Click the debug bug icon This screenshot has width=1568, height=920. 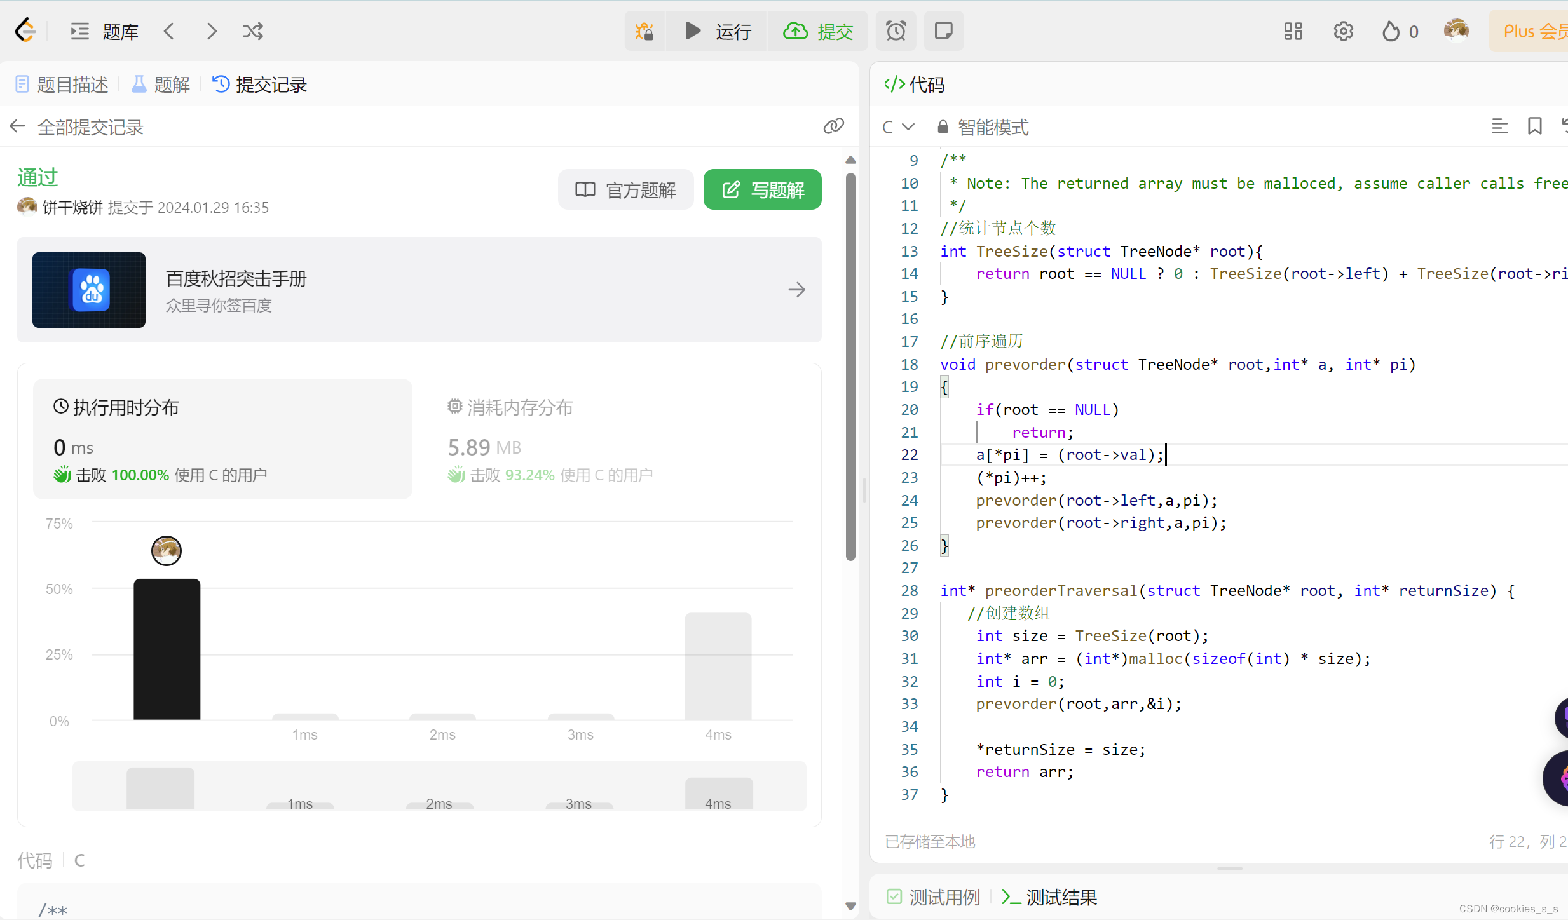click(644, 31)
